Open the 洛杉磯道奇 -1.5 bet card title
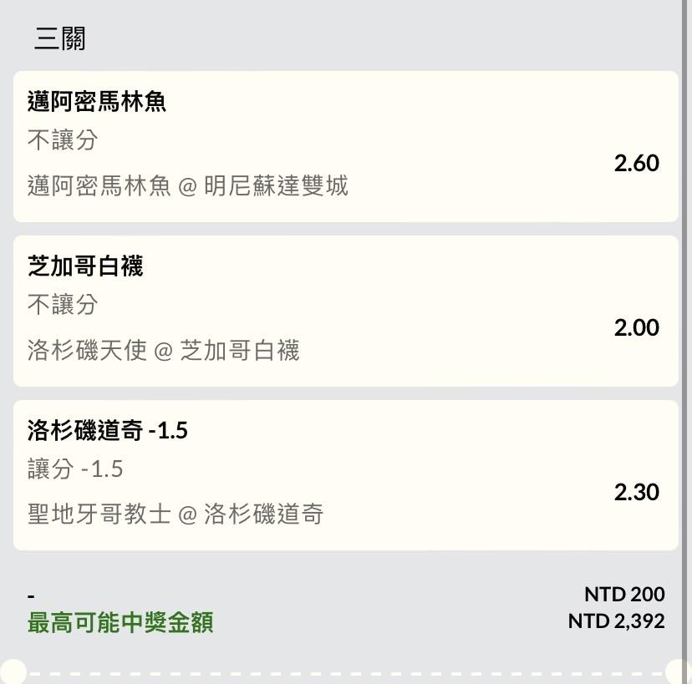This screenshot has height=684, width=692. click(108, 430)
